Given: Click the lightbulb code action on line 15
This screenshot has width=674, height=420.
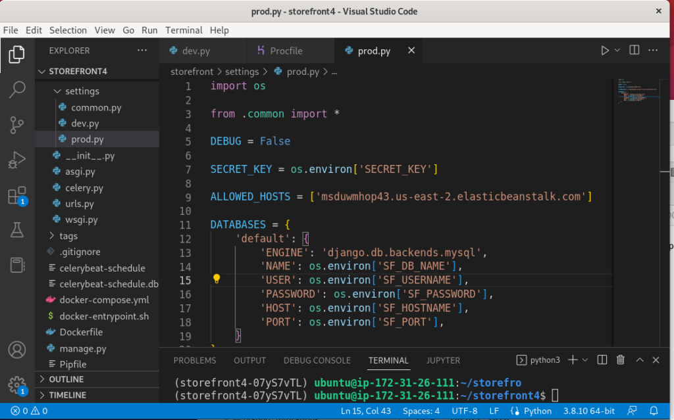Looking at the screenshot, I should [x=217, y=279].
